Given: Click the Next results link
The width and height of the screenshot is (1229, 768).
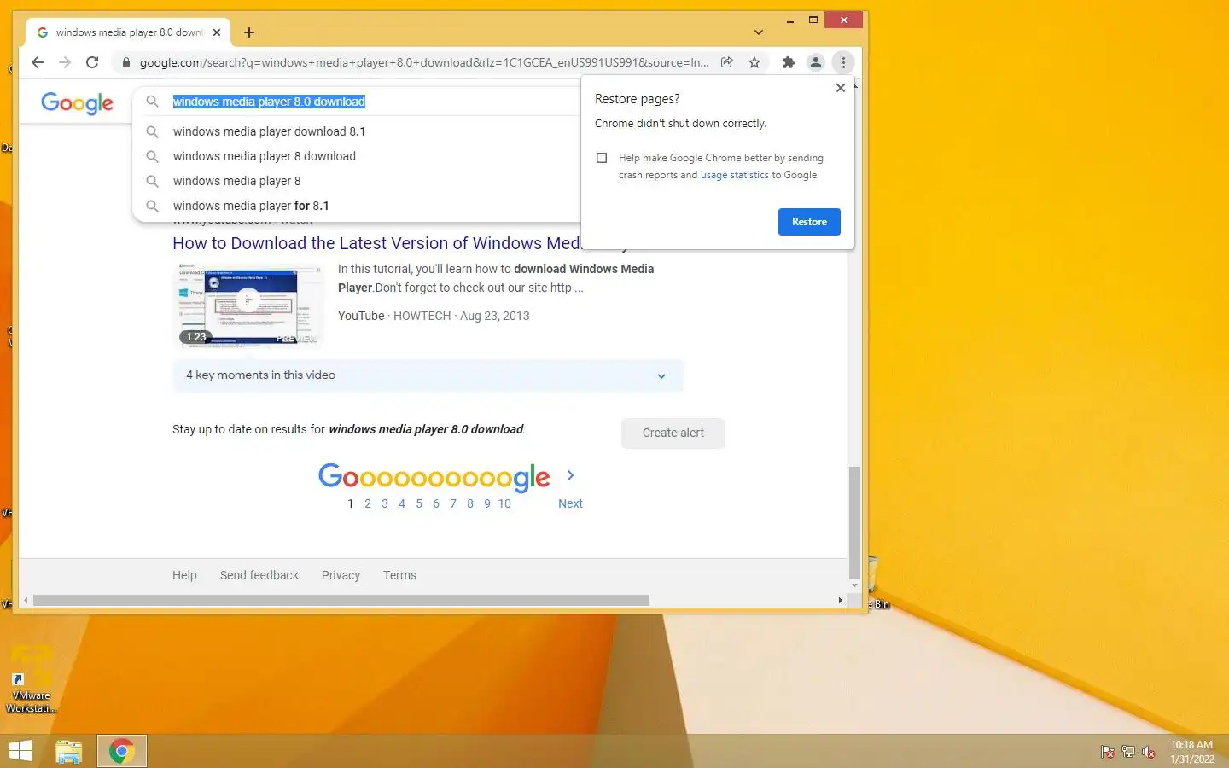Looking at the screenshot, I should (x=570, y=503).
